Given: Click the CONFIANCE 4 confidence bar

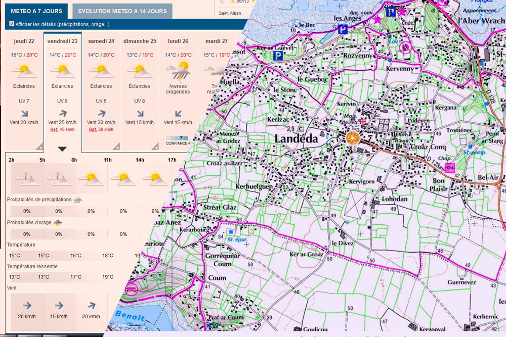Looking at the screenshot, I should [x=178, y=138].
